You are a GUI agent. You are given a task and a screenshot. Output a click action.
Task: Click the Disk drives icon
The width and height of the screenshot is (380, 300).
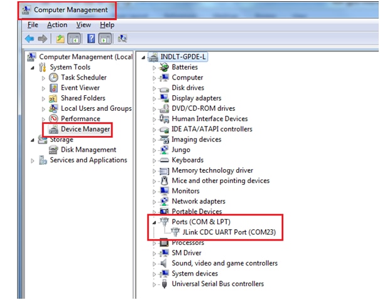point(164,88)
